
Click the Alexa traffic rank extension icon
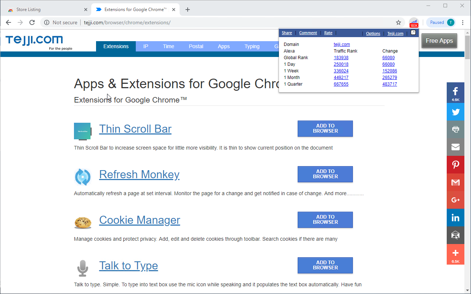tap(414, 22)
